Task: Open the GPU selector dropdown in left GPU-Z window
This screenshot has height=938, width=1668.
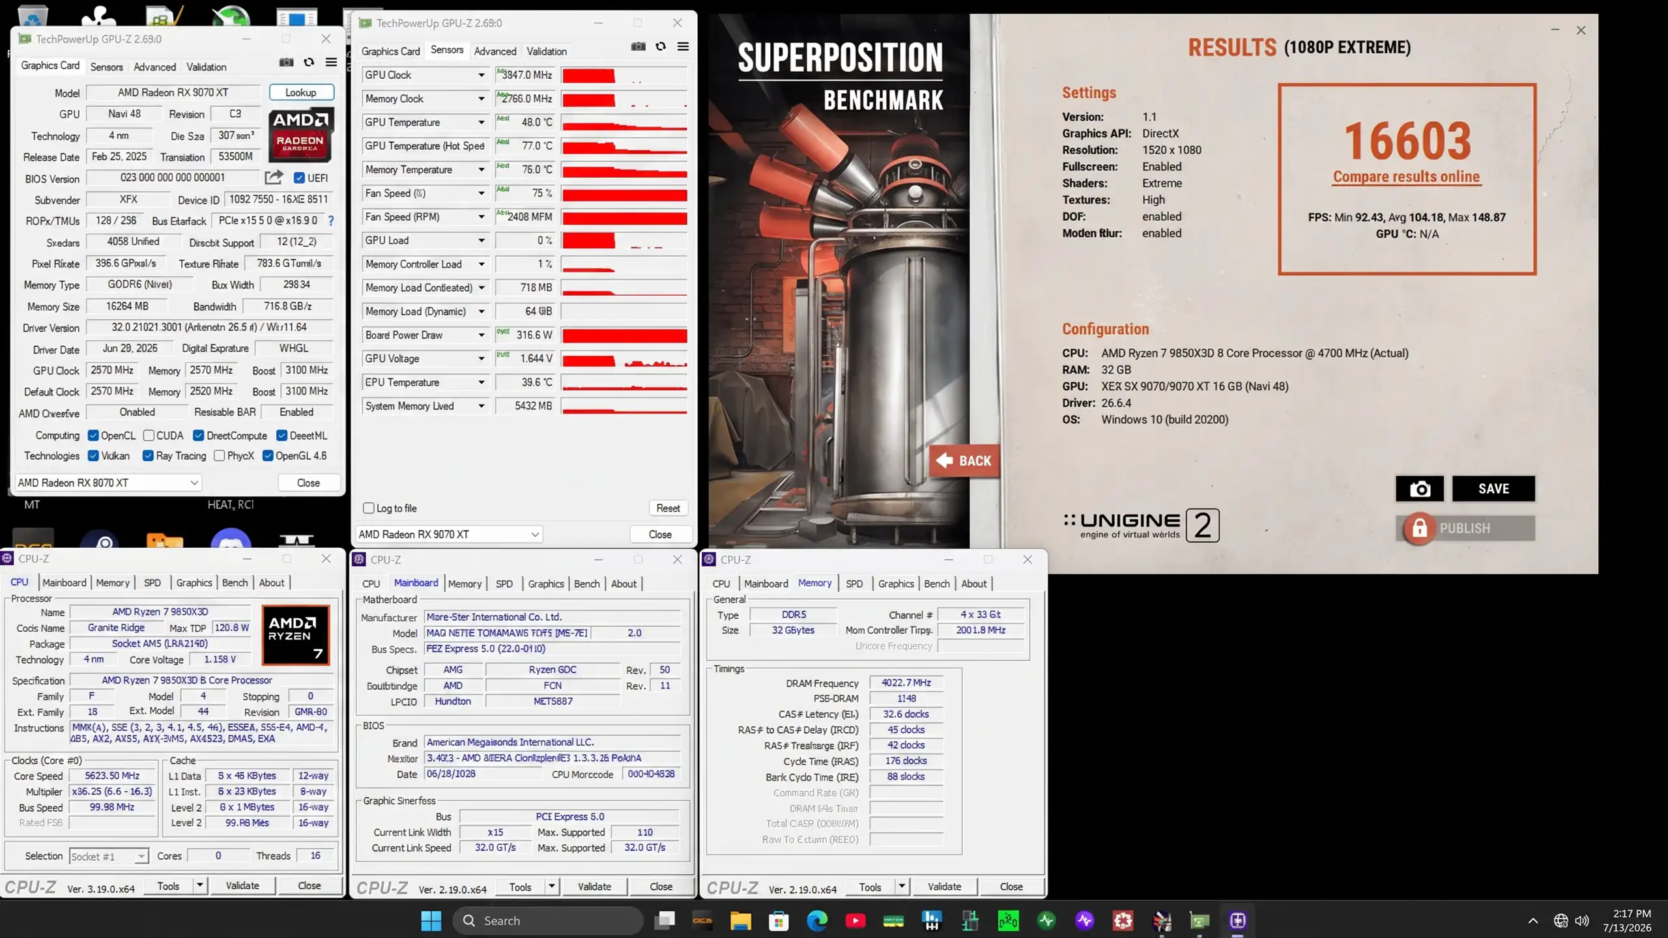Action: (x=108, y=483)
